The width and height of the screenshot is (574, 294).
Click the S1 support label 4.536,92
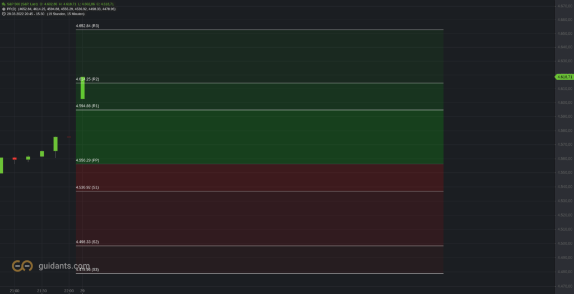[87, 187]
